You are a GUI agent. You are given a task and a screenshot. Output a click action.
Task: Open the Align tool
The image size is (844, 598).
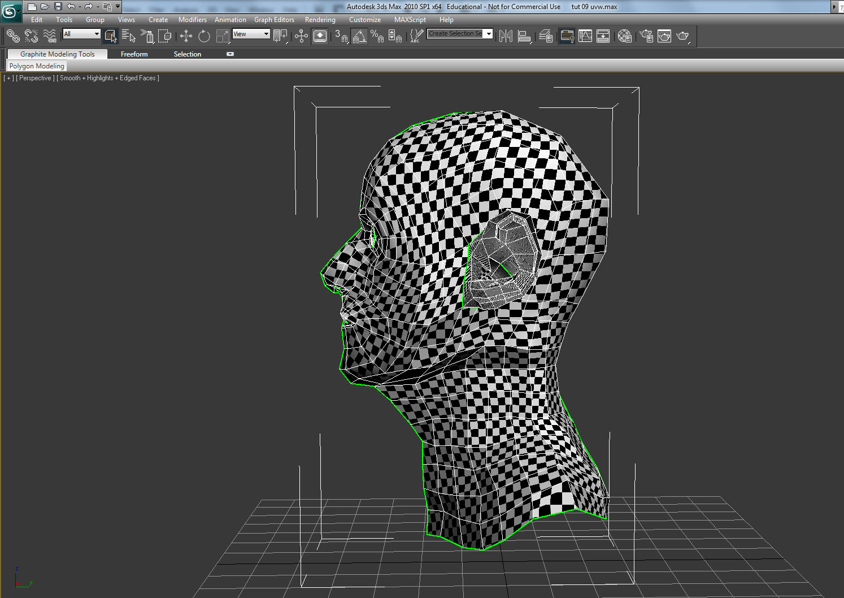pos(524,36)
